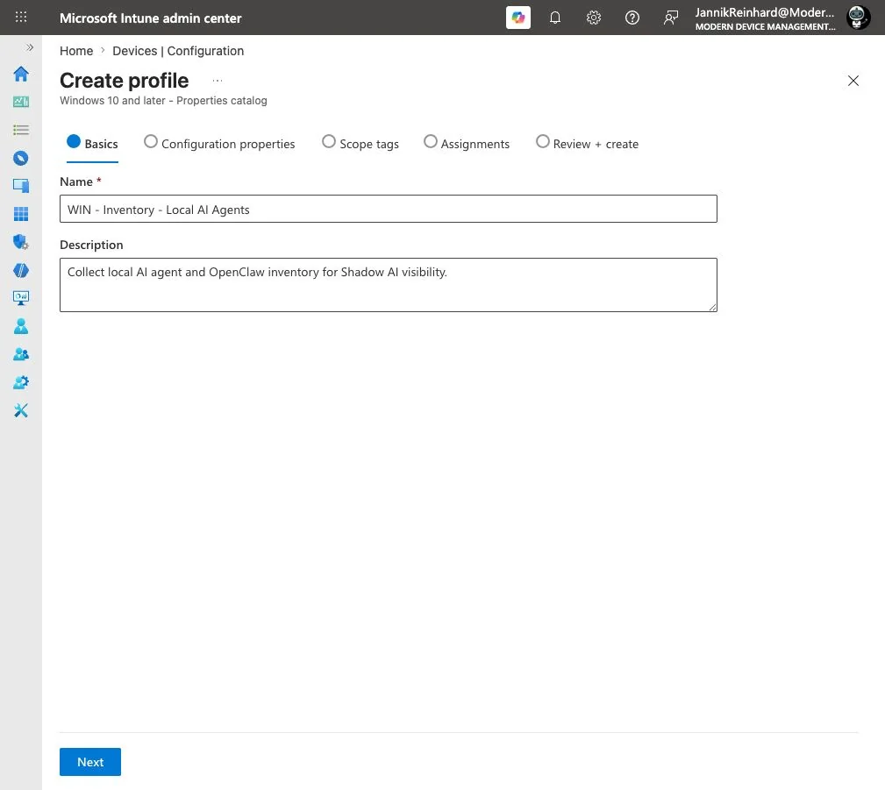Viewport: 885px width, 790px height.
Task: Open Endpoint security shield icon
Action: (x=21, y=242)
